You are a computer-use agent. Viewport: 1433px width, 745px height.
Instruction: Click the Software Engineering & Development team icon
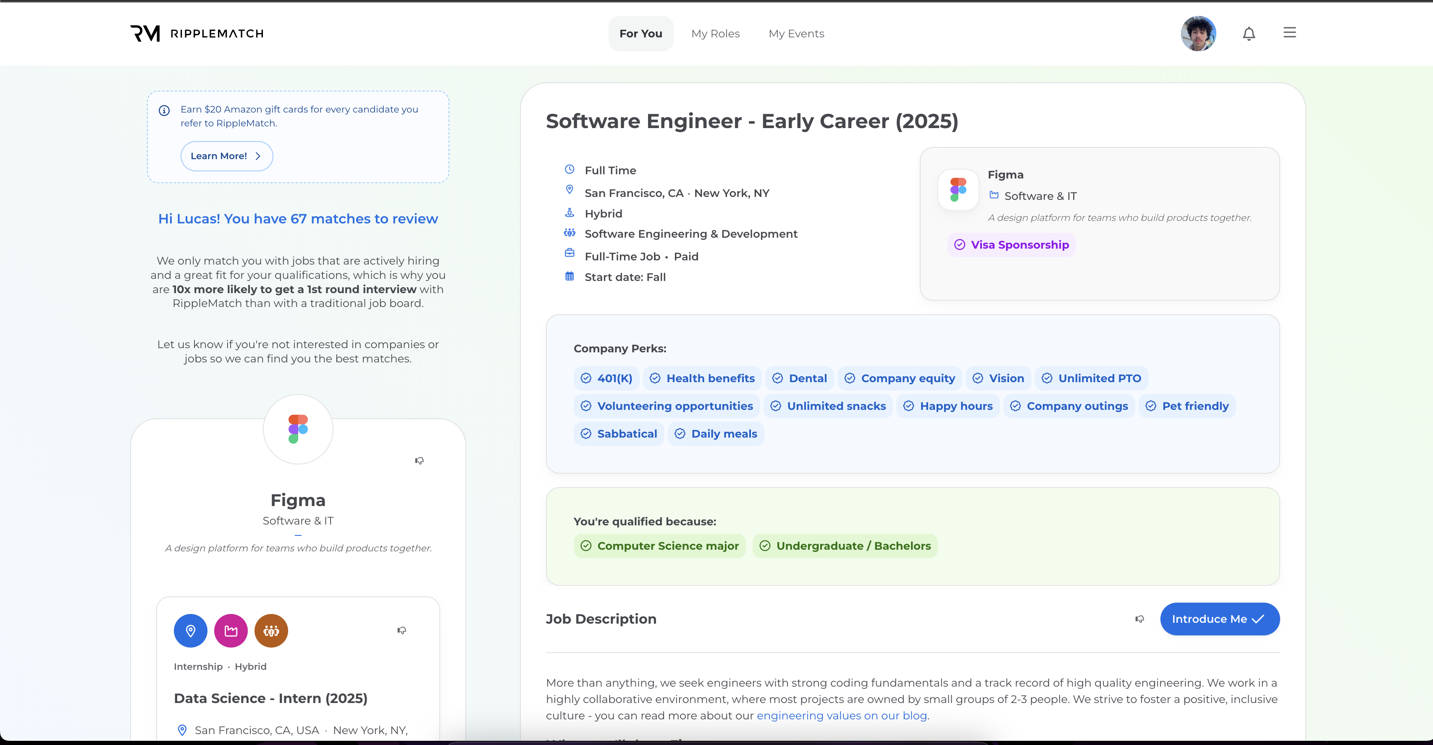coord(569,233)
